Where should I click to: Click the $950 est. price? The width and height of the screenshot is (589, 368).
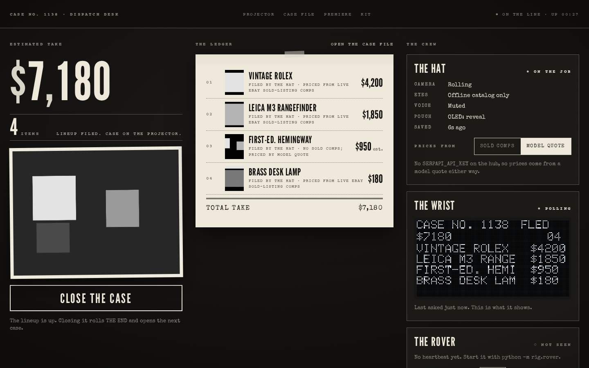(x=369, y=147)
